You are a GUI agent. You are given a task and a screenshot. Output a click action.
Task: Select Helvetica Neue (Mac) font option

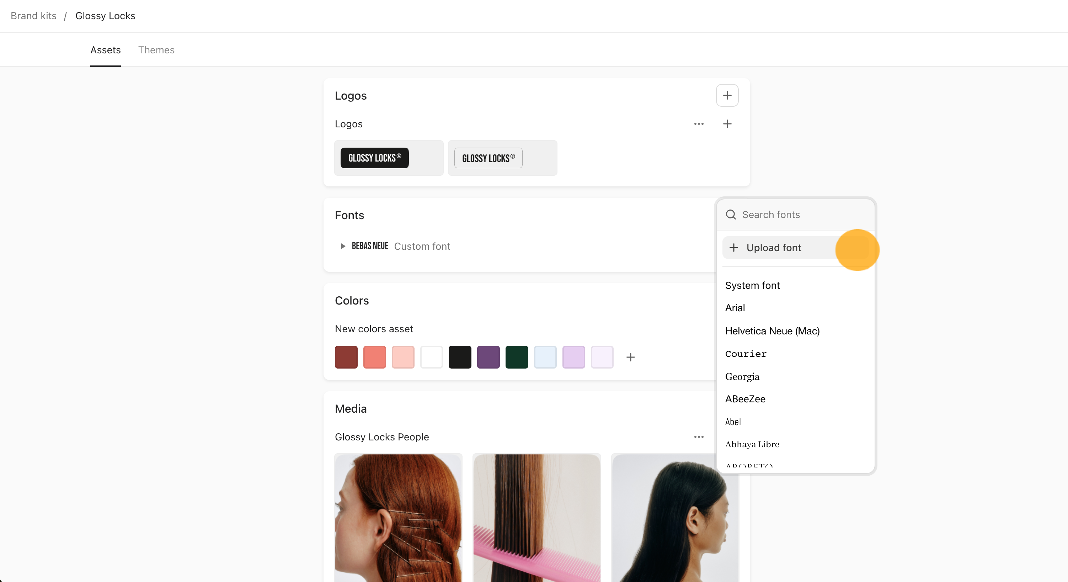[x=772, y=331]
